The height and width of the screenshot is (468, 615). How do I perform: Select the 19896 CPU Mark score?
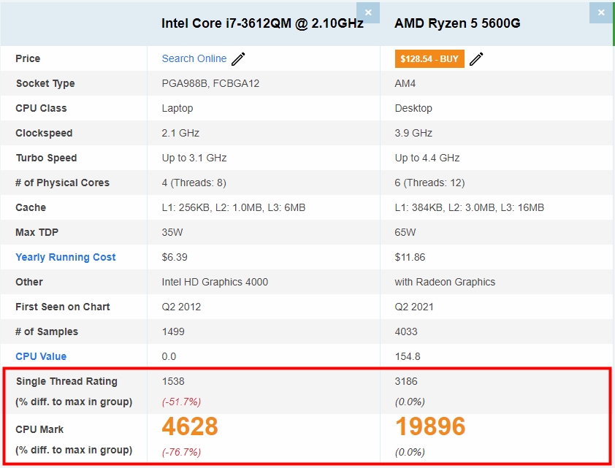tap(430, 426)
